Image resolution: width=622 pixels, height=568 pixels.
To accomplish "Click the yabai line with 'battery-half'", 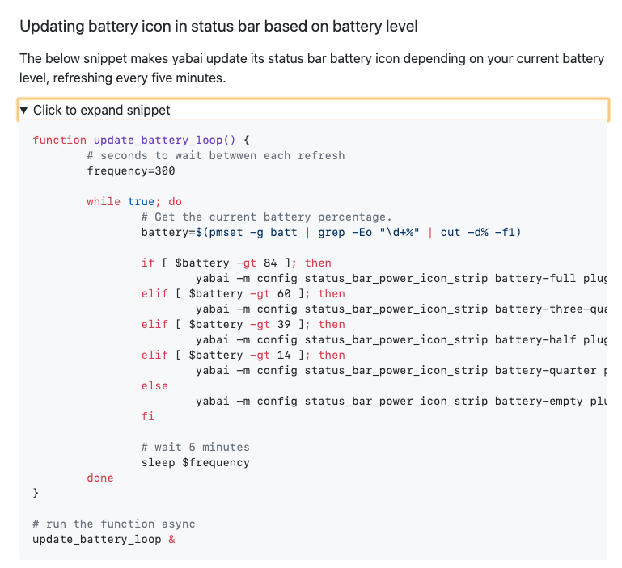I will (x=401, y=339).
